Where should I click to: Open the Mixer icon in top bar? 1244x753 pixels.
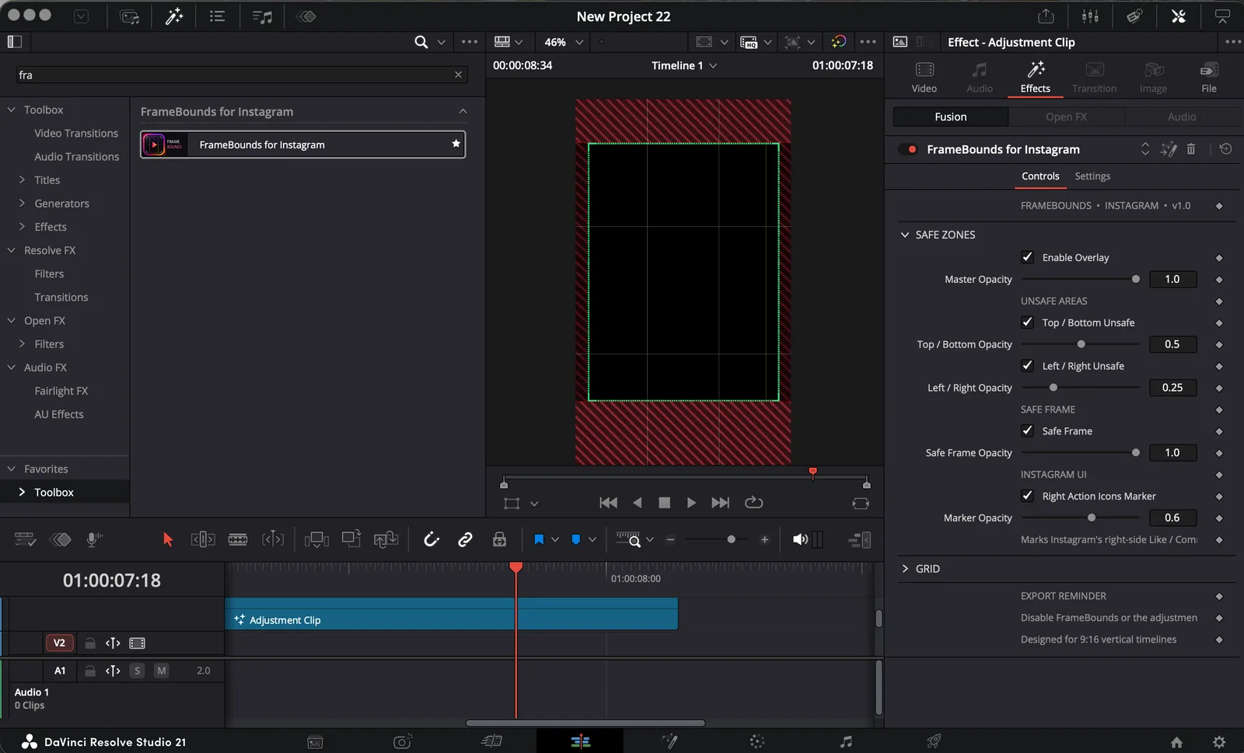(x=1090, y=16)
